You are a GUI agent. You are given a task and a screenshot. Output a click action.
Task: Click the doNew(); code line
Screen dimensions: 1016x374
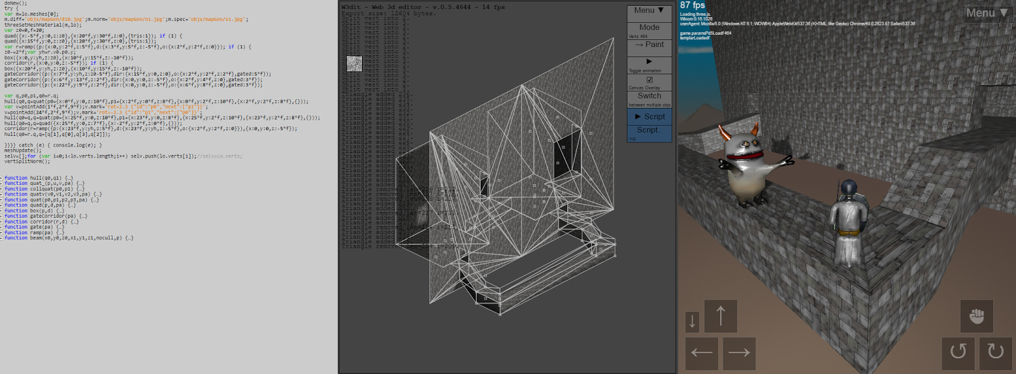(16, 3)
